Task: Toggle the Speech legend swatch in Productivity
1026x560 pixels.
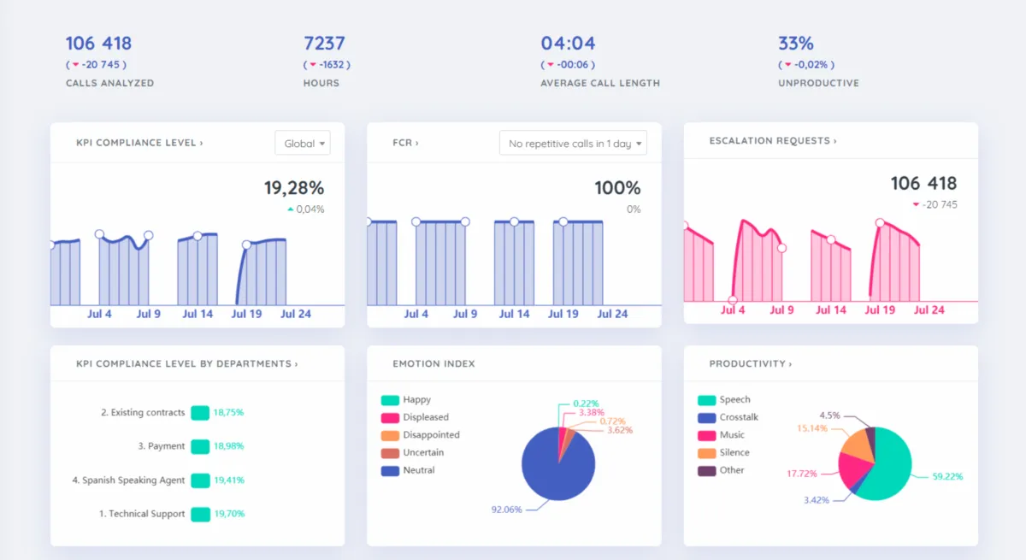Action: point(707,399)
